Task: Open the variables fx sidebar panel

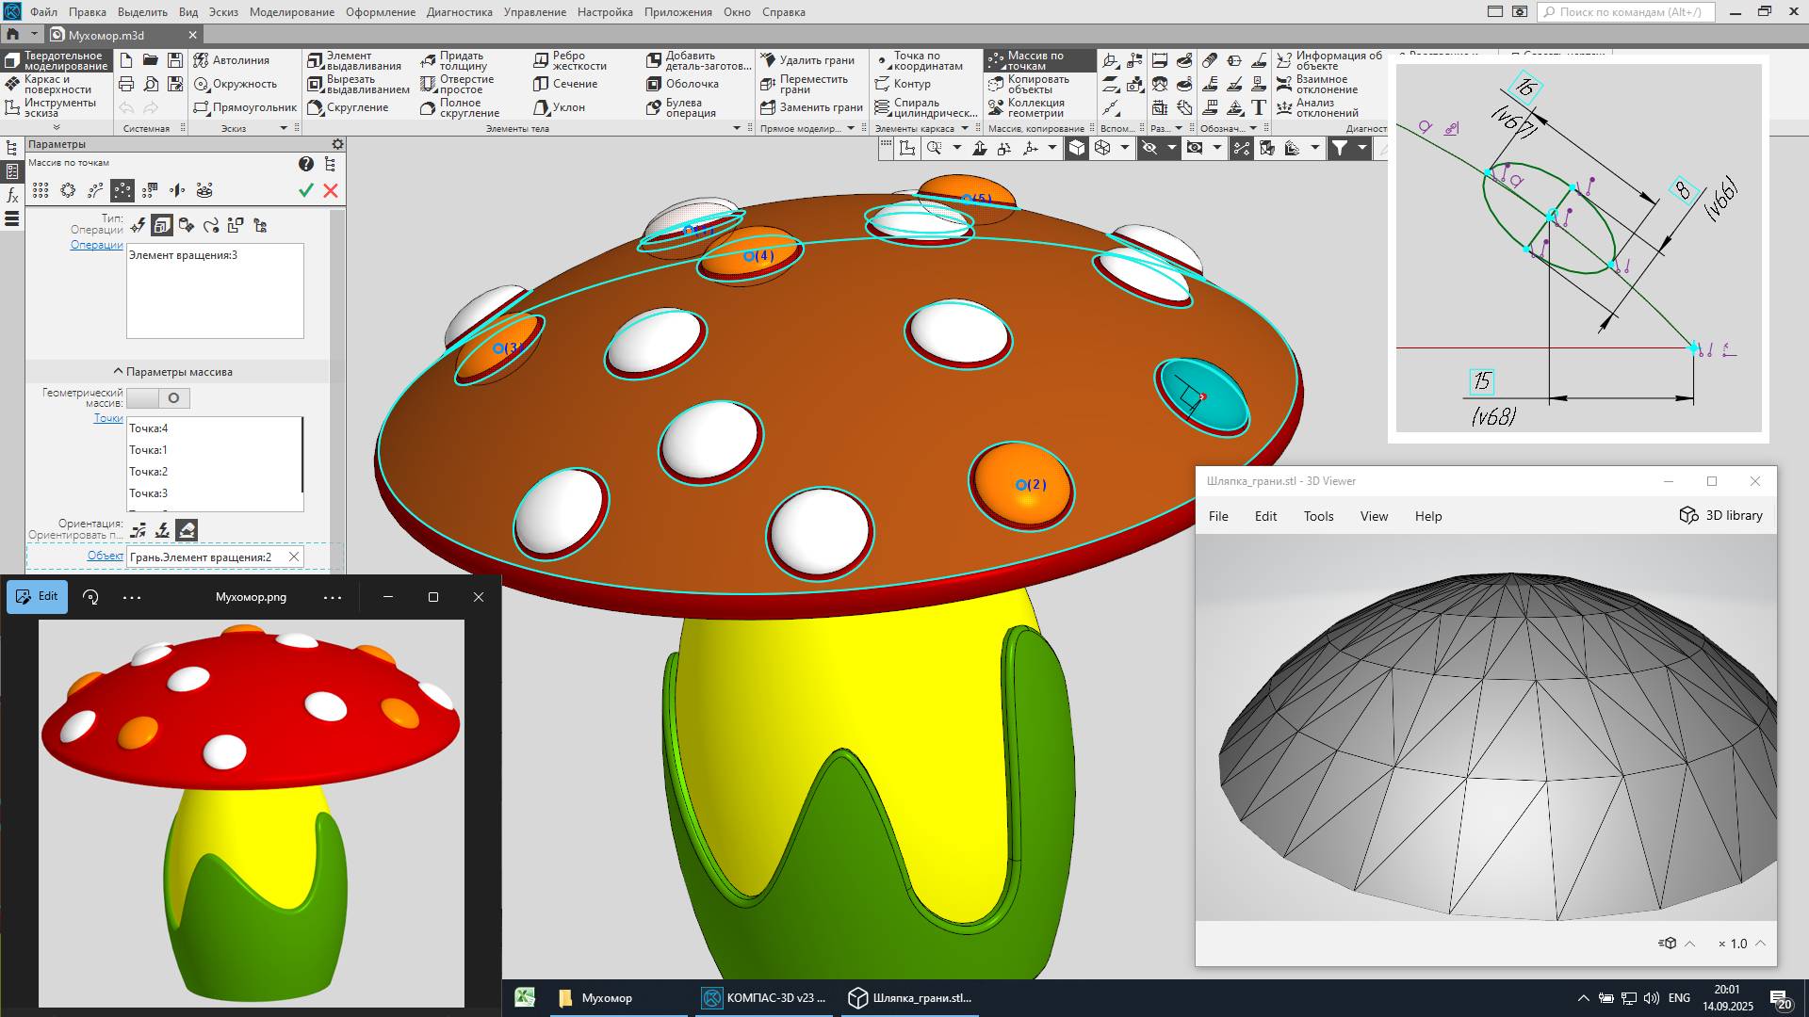Action: coord(12,196)
